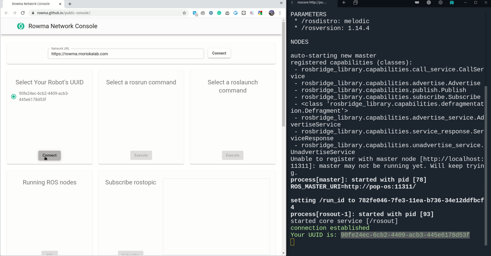The height and width of the screenshot is (256, 491).
Task: View site info via padlock icon
Action: pos(33,13)
